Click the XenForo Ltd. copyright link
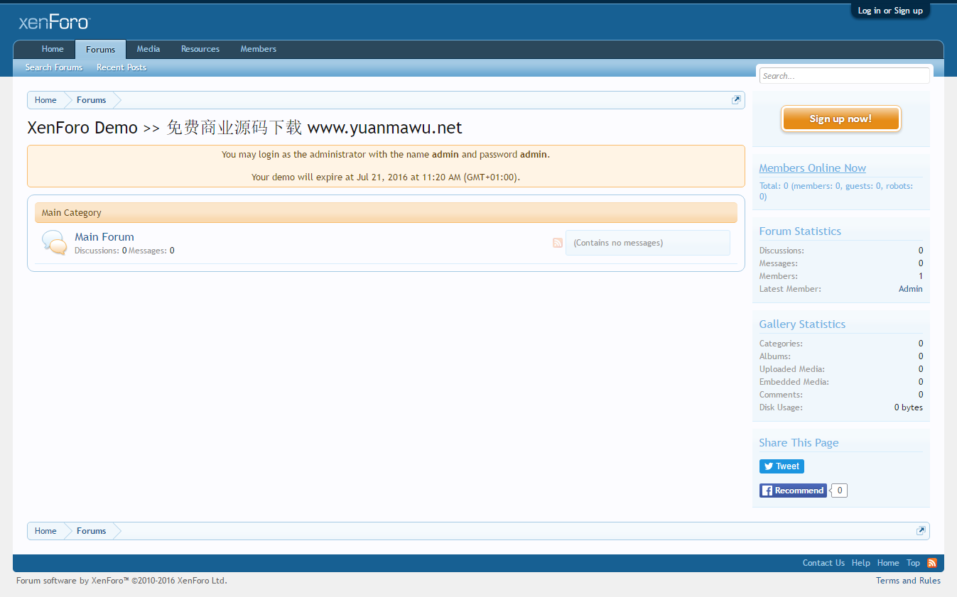957x597 pixels. (x=121, y=581)
